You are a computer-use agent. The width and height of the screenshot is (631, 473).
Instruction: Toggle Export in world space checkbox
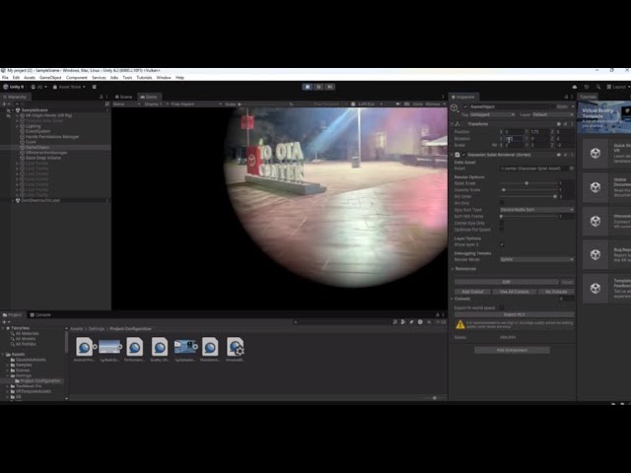(x=502, y=307)
